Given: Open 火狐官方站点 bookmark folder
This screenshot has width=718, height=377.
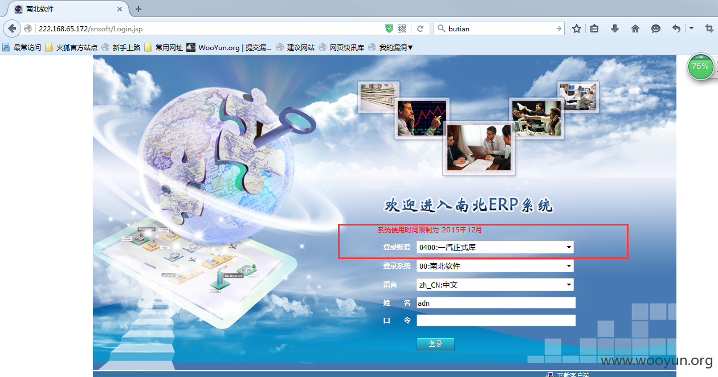Looking at the screenshot, I should pos(71,47).
